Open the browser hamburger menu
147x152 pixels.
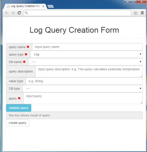click(142, 13)
